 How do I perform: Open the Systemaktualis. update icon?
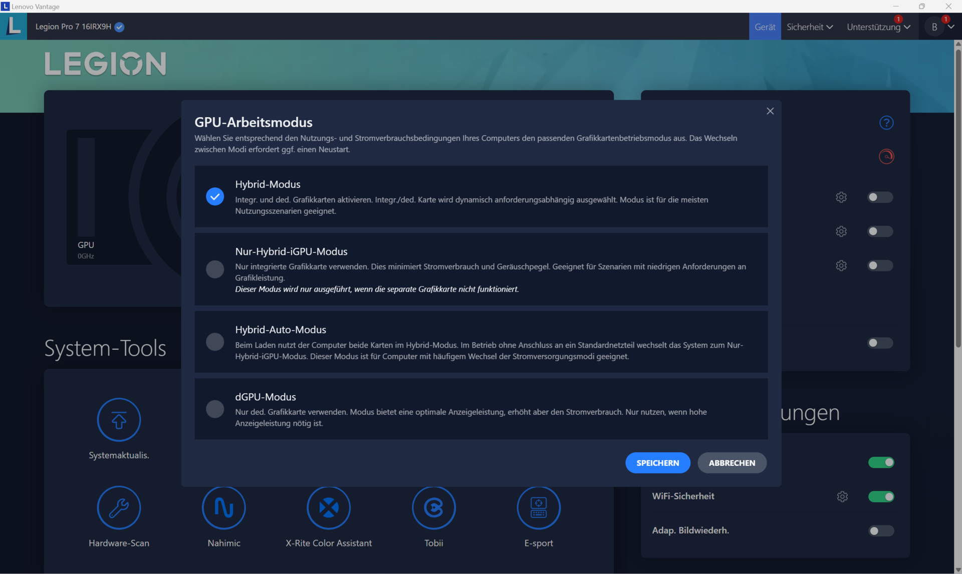point(119,420)
